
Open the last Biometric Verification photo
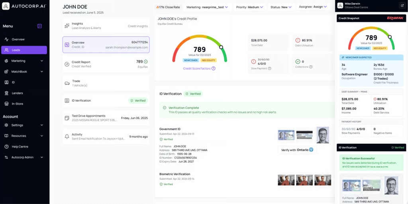(323, 180)
